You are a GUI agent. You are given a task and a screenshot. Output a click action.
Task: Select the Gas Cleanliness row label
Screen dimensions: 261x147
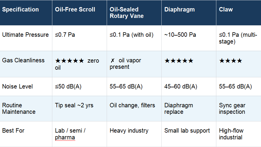point(23,60)
